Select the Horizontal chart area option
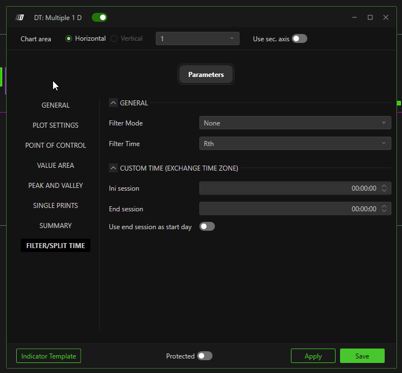 [69, 38]
